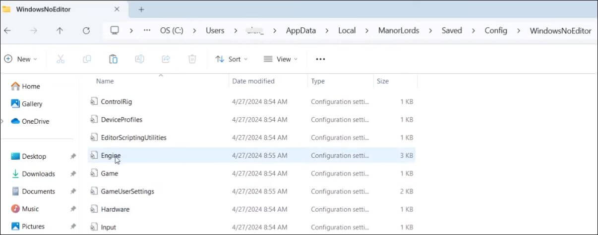Refresh the current folder view
Screen dimensions: 598x235
pos(86,31)
